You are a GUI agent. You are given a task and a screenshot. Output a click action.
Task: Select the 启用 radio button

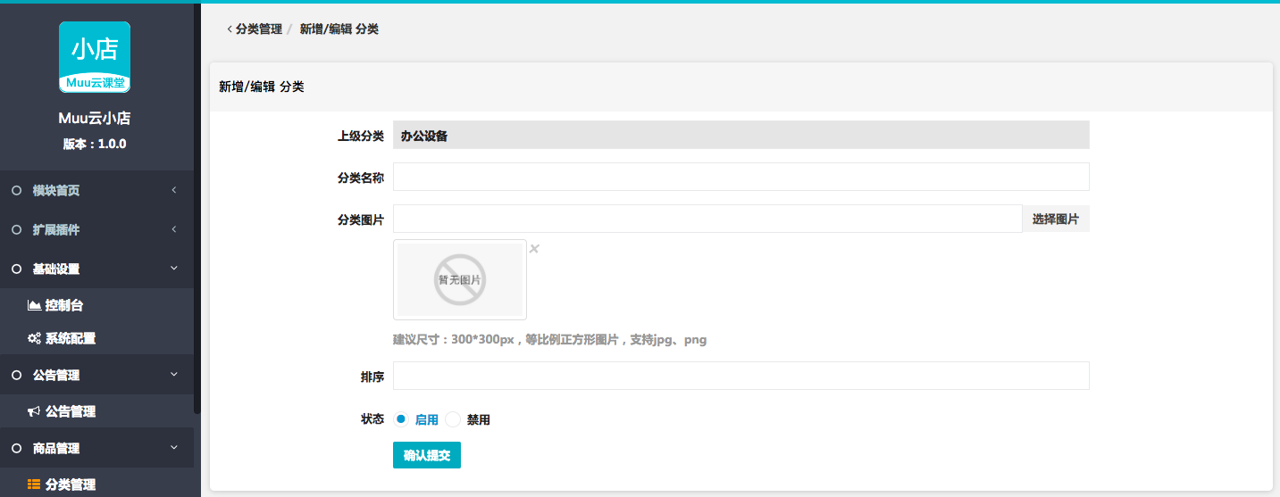pos(401,419)
